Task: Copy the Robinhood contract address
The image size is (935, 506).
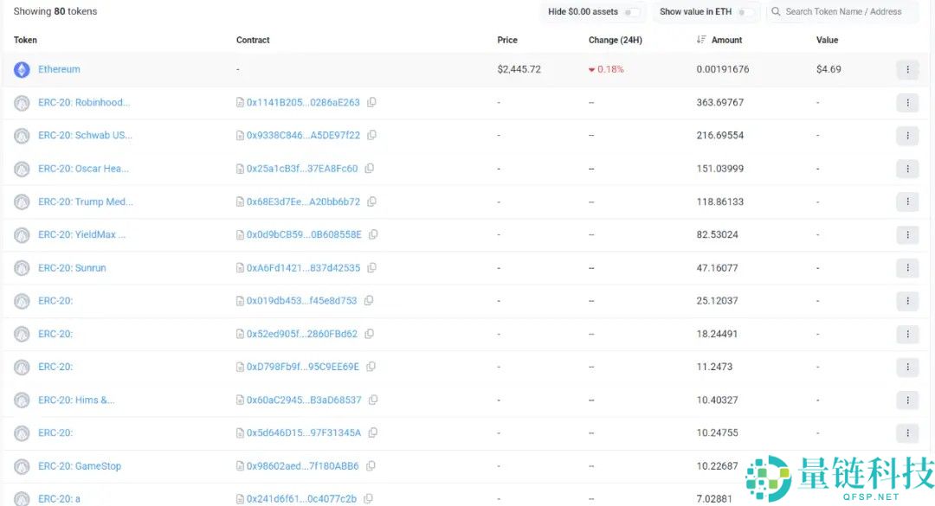Action: (x=372, y=102)
